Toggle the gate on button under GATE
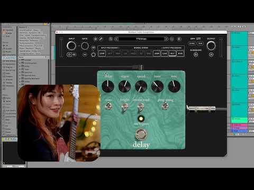The width and height of the screenshot is (254, 190). click(x=85, y=55)
